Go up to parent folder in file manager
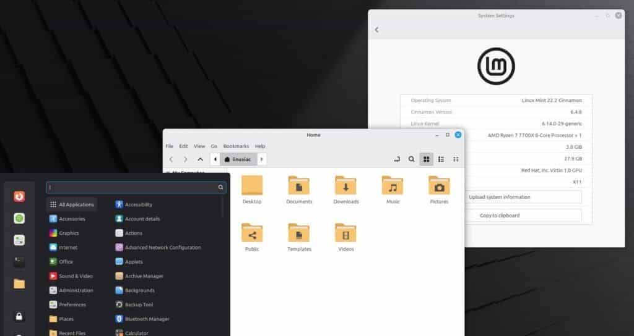The width and height of the screenshot is (634, 336). (x=200, y=159)
